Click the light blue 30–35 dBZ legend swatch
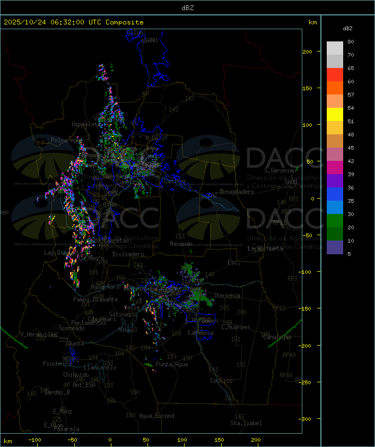The height and width of the screenshot is (447, 375). point(335,207)
